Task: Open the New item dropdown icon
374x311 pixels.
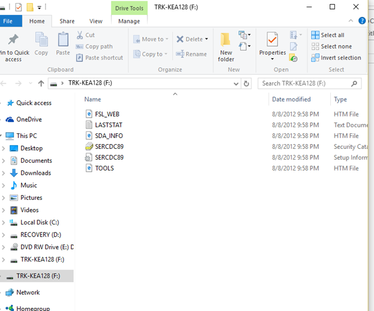Action: coord(245,35)
